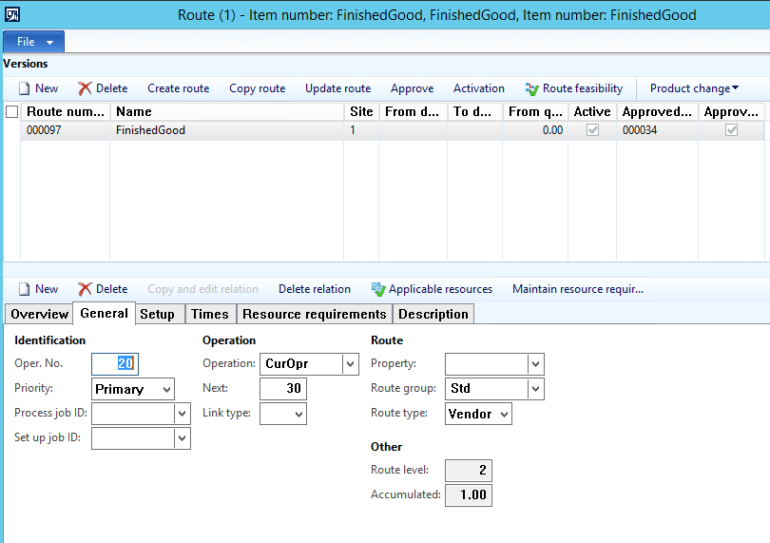Open the Priority dropdown showing Primary
The height and width of the screenshot is (543, 770).
coord(167,389)
